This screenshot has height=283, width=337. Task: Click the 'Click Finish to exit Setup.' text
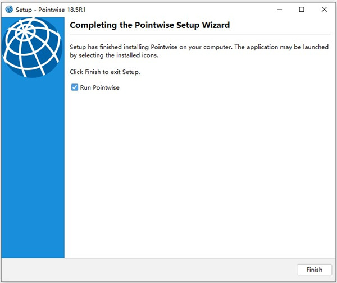(x=105, y=72)
